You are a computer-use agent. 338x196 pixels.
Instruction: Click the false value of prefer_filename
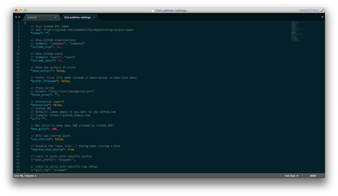[65, 81]
